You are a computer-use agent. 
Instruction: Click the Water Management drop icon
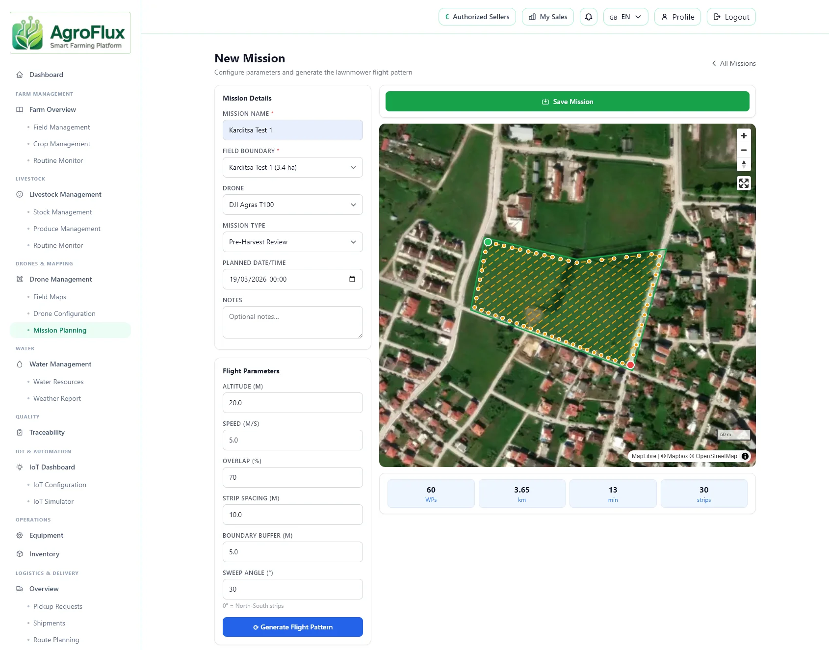point(20,364)
